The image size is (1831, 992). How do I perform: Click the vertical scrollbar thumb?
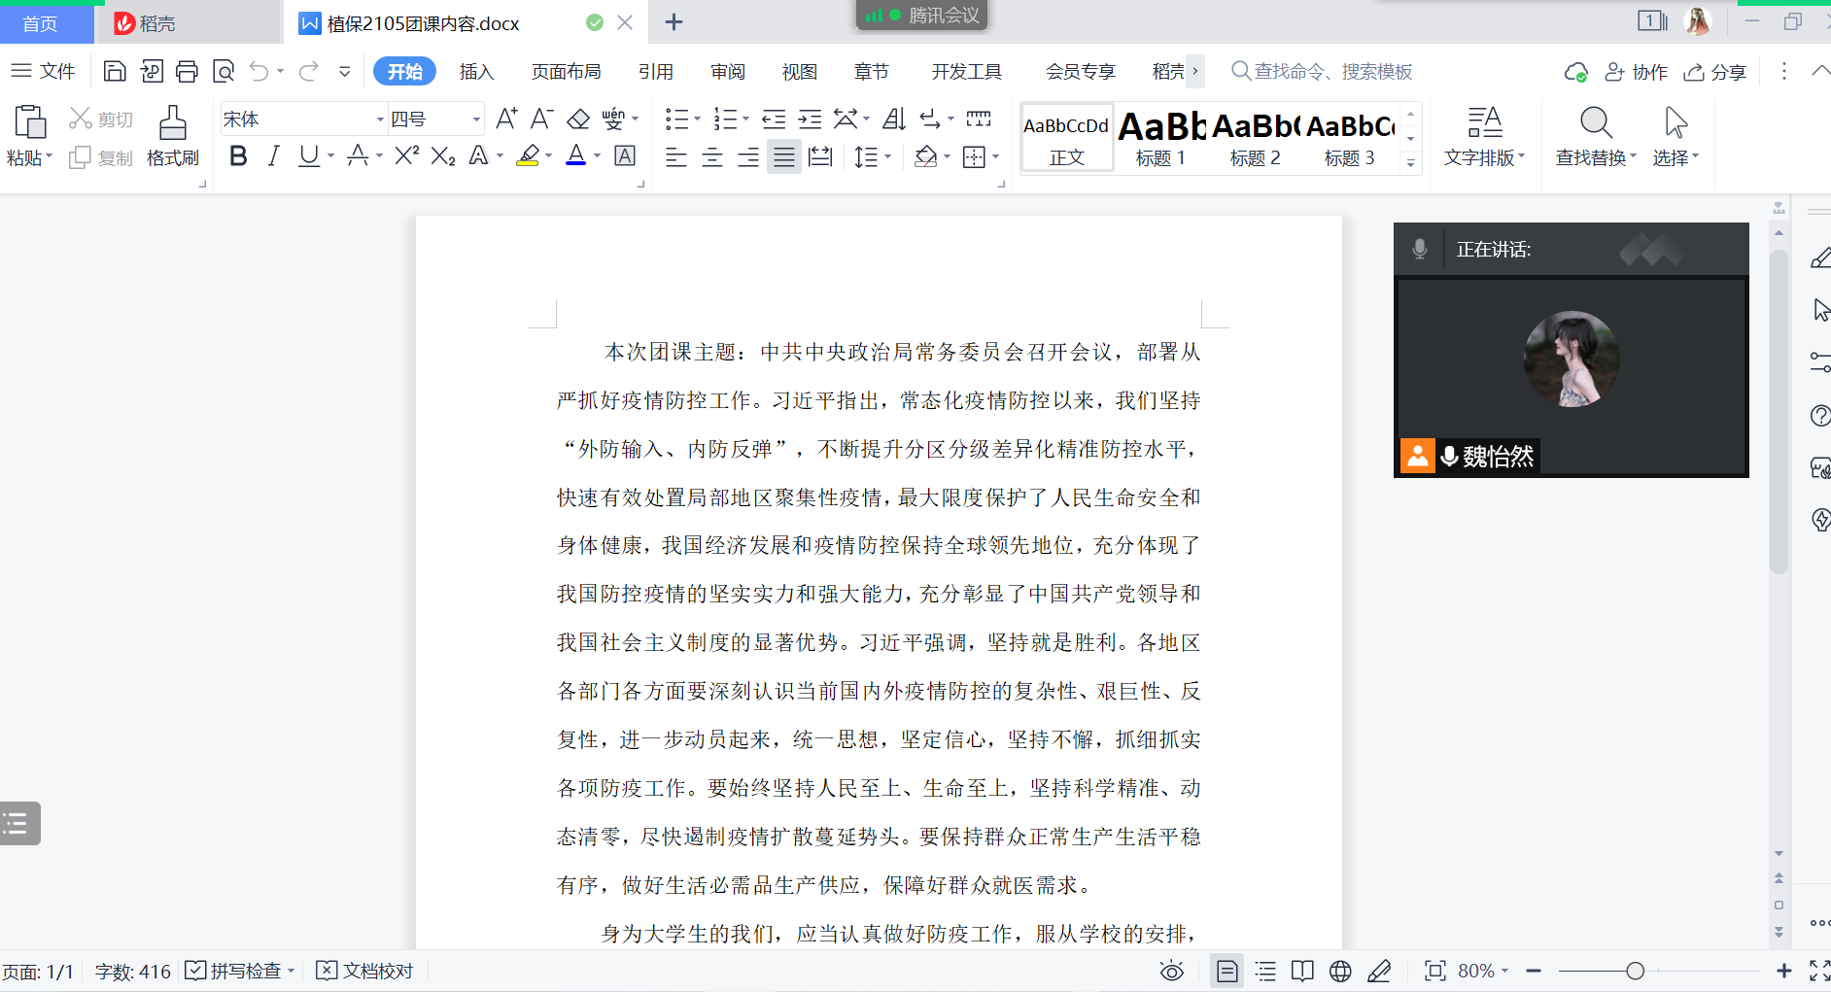click(x=1779, y=413)
